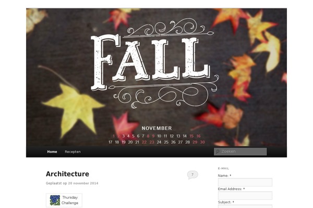This screenshot has height=208, width=313.
Task: Open the Thursday Challenge text link
Action: (x=70, y=200)
